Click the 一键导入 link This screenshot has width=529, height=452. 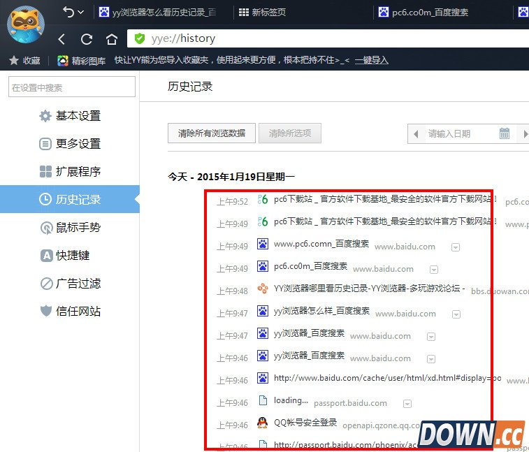point(372,60)
